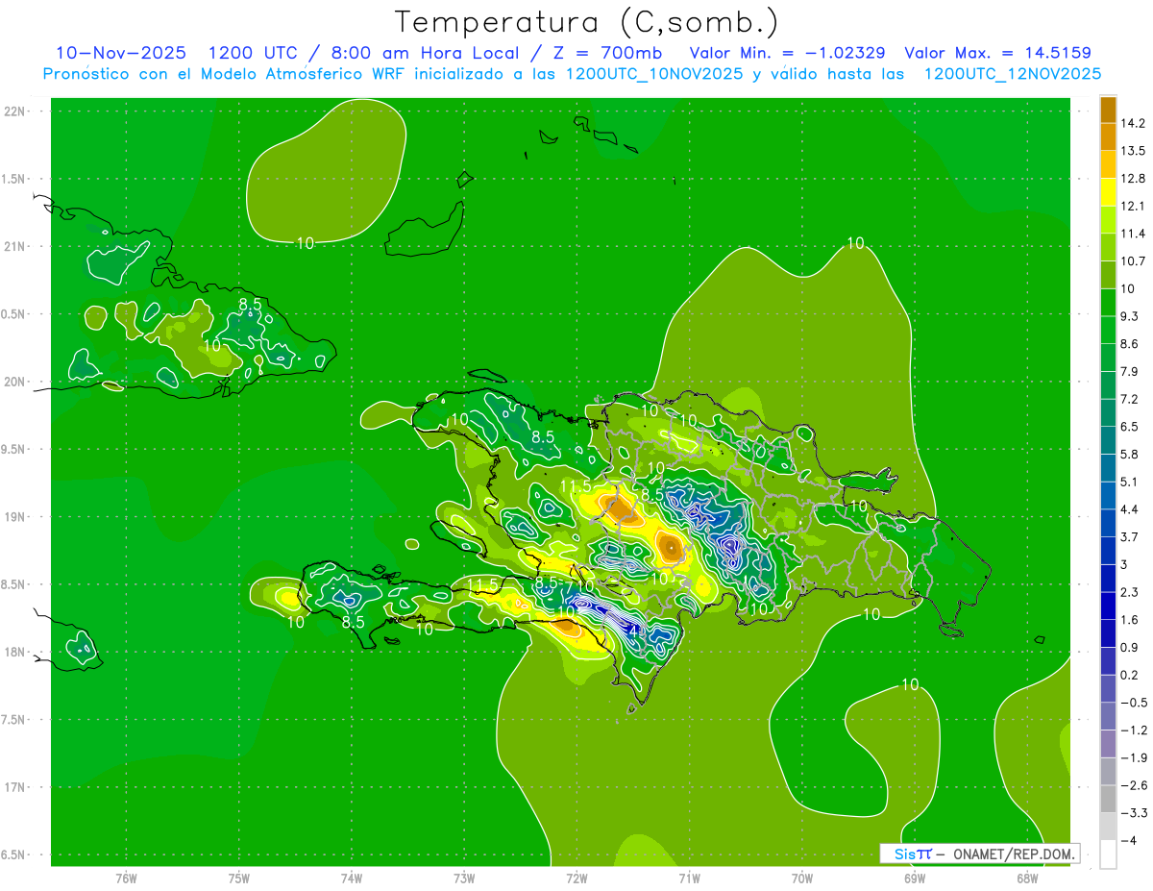
Task: Select the white swatch below -4
Action: click(1108, 854)
